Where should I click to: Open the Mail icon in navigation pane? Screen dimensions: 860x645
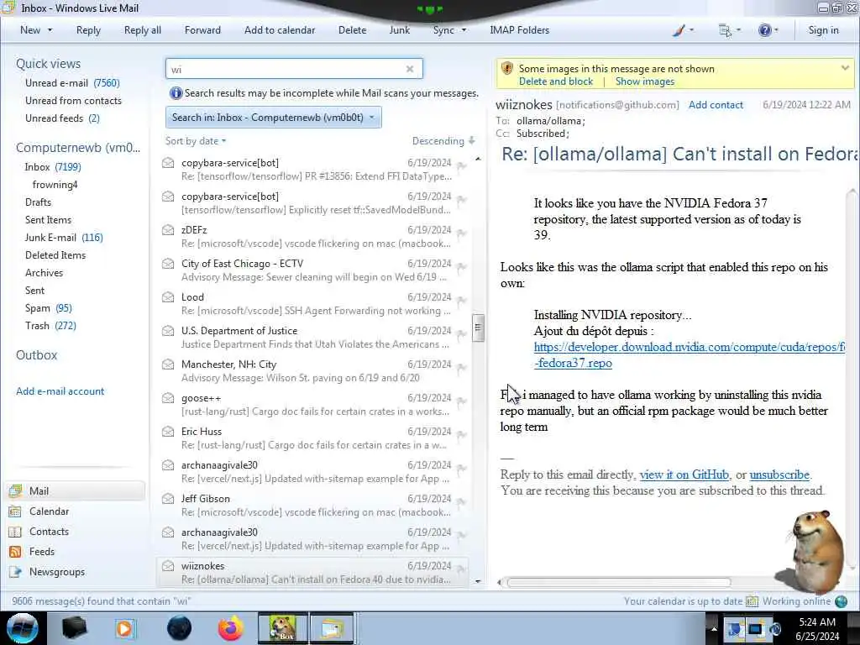point(15,490)
